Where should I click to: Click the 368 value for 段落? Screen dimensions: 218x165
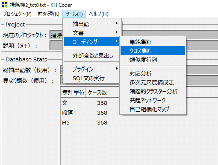coord(102,113)
